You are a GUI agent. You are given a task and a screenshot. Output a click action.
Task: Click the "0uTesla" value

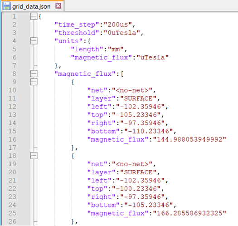coord(122,33)
